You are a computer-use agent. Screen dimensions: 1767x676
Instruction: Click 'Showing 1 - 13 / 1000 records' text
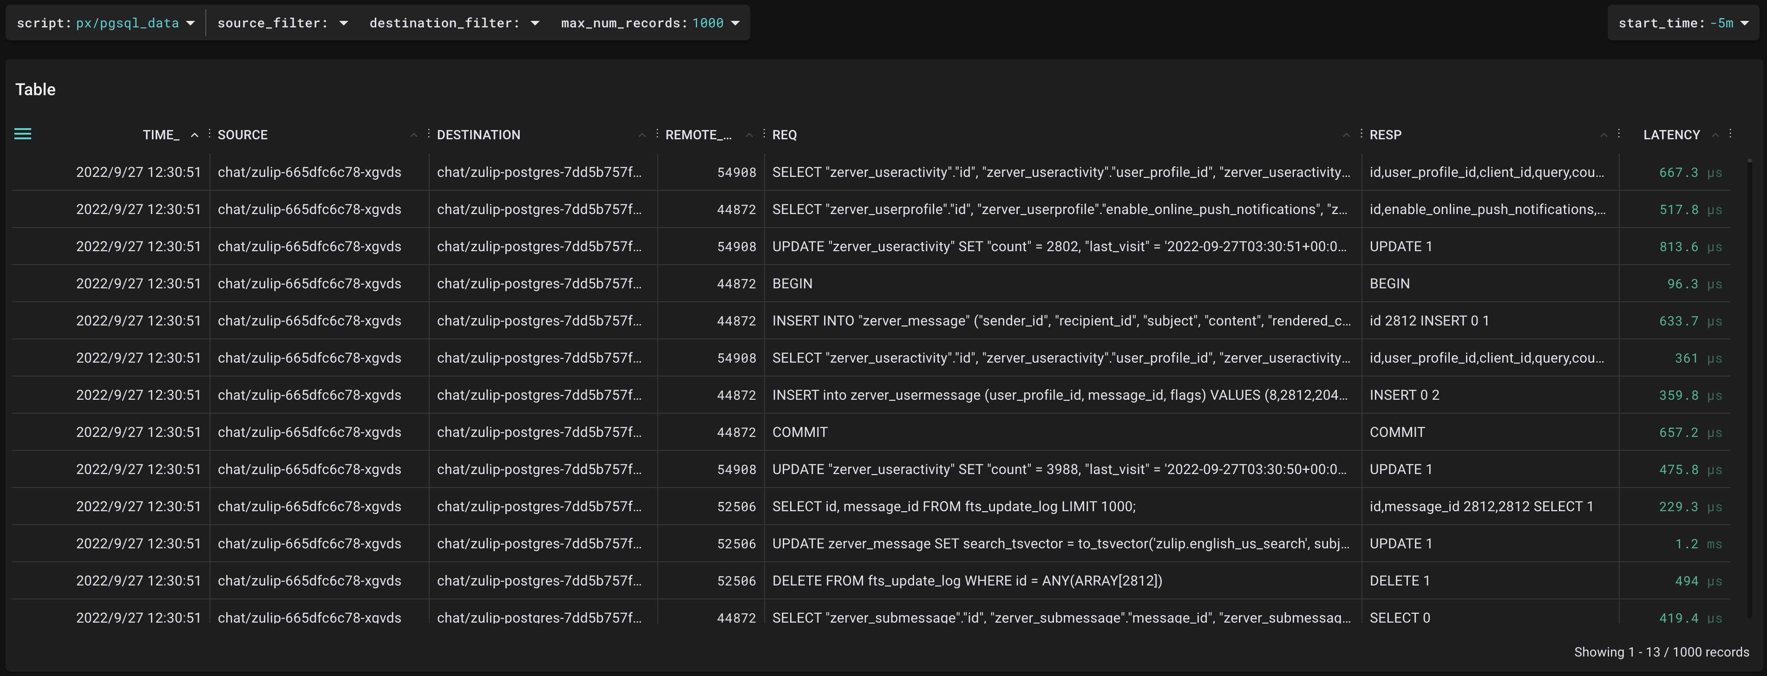[x=1662, y=652]
